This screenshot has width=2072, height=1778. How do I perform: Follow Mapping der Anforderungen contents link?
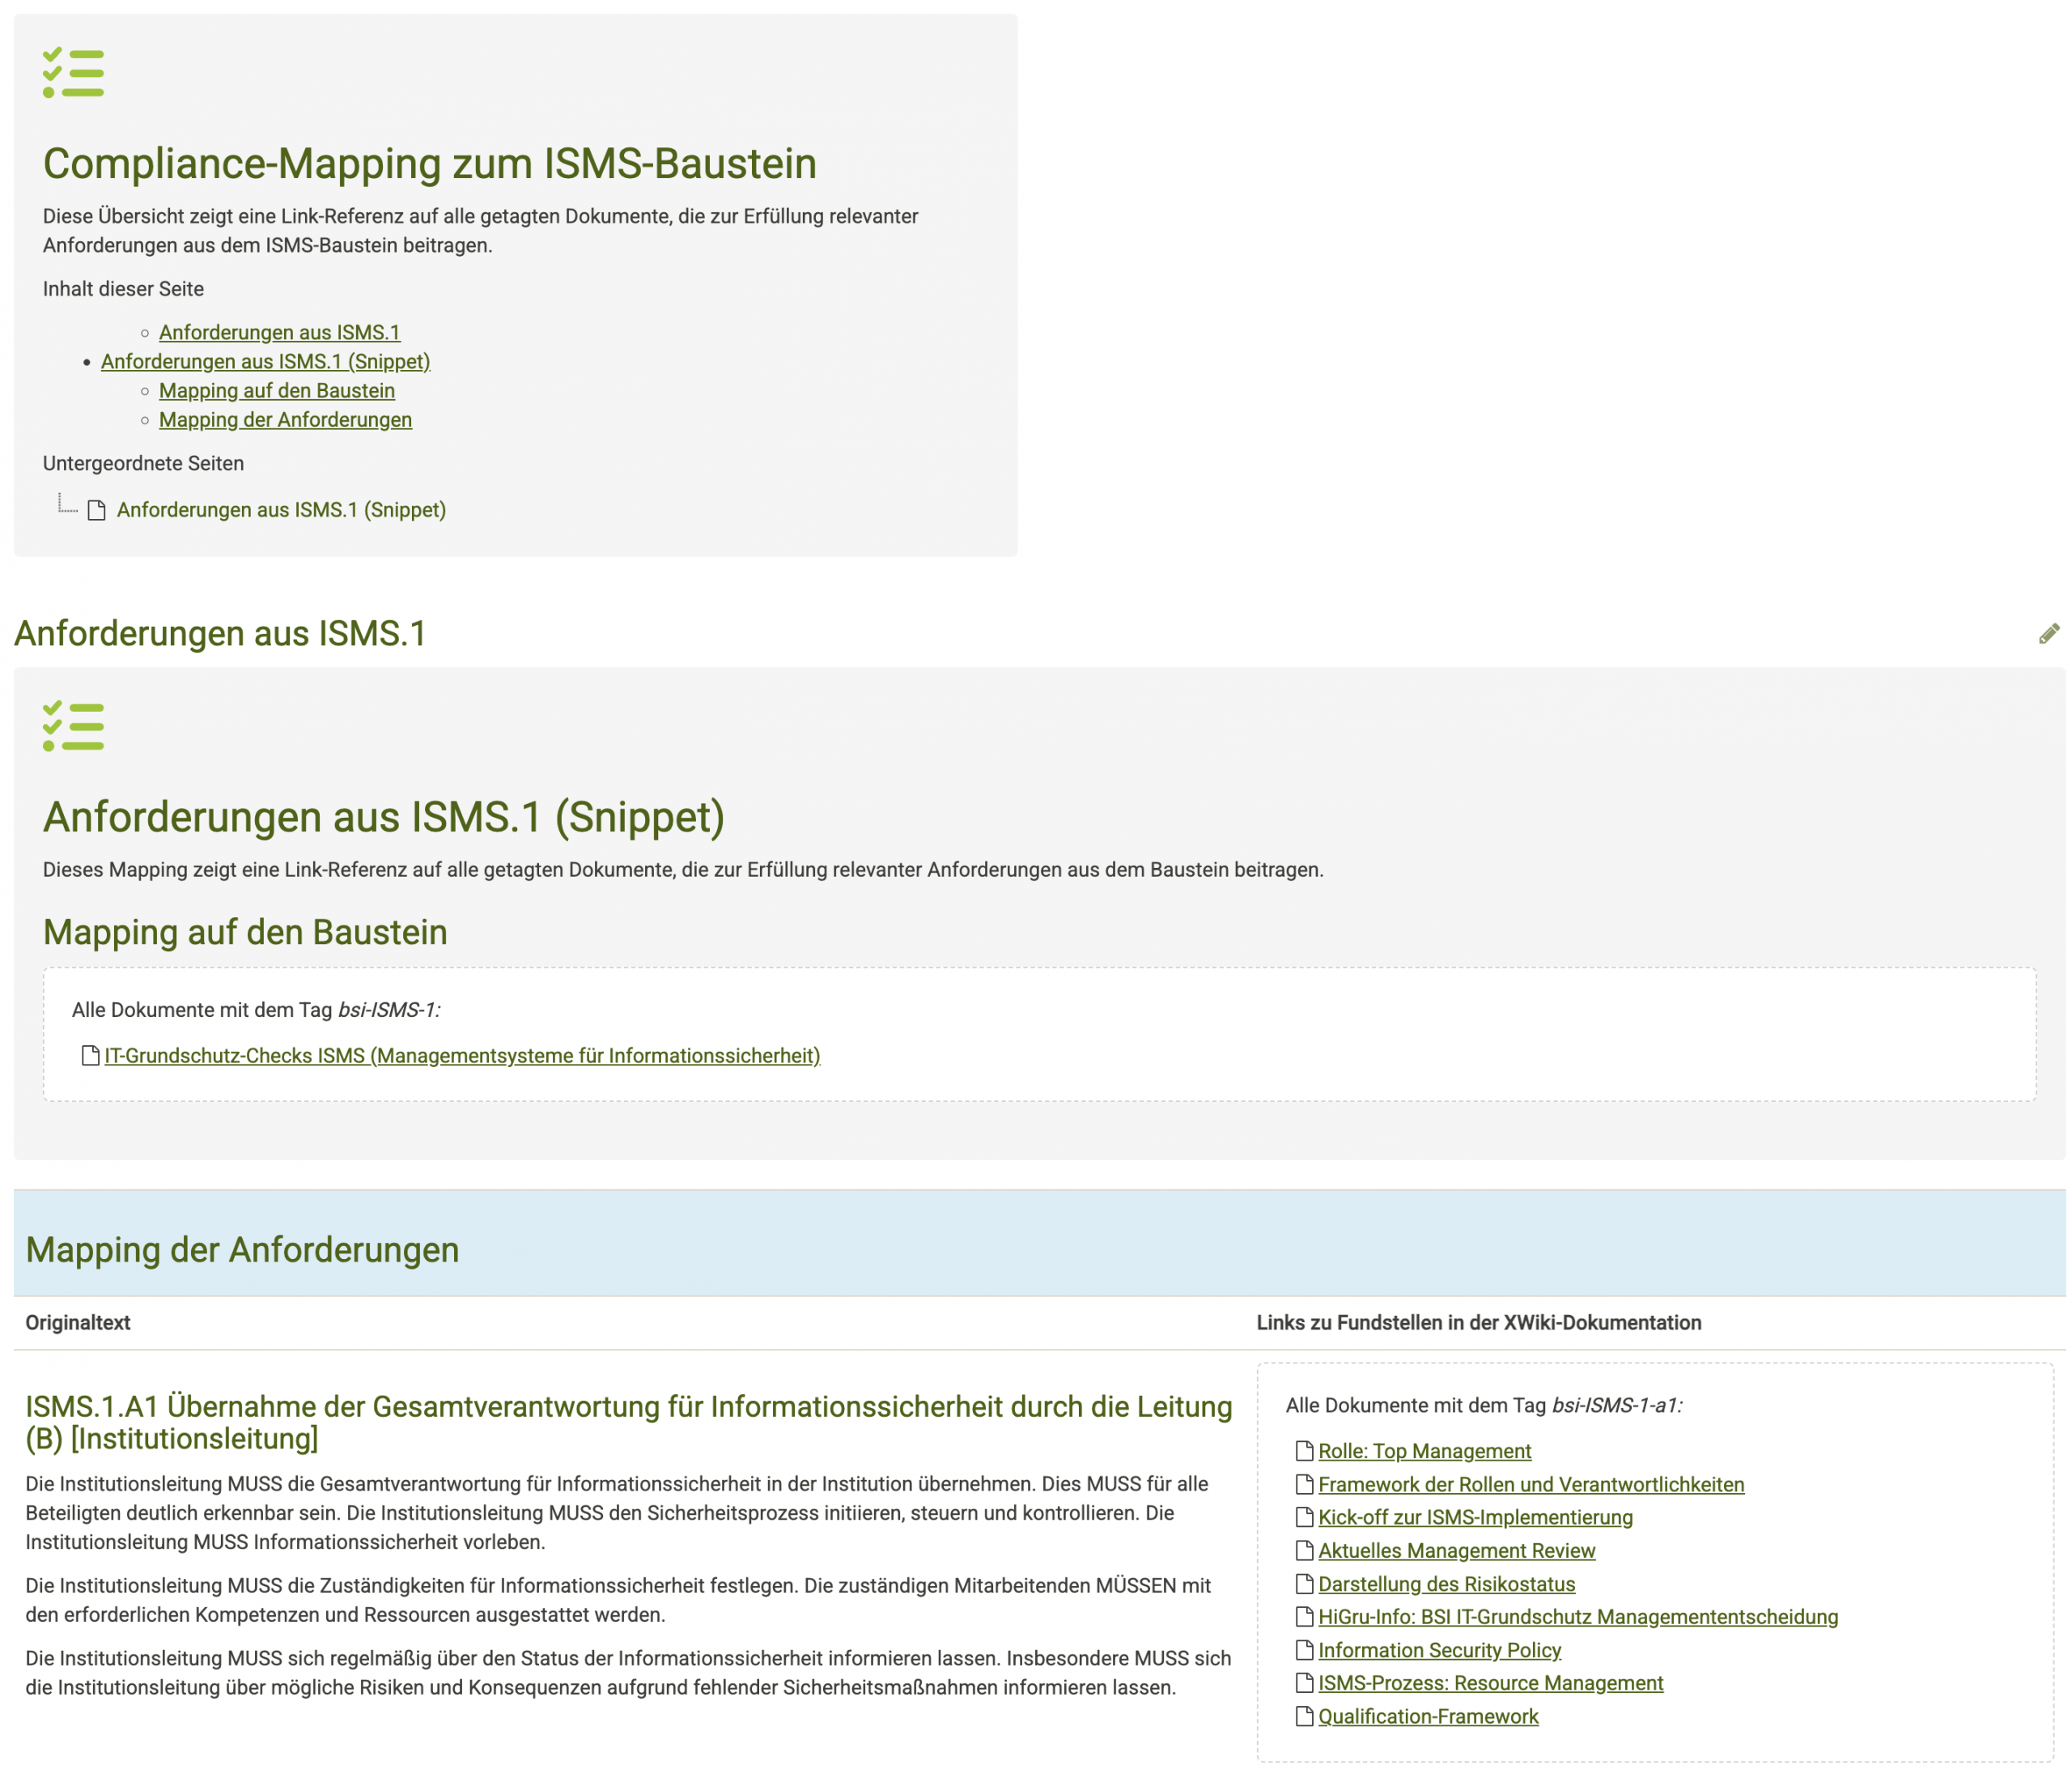[x=285, y=419]
